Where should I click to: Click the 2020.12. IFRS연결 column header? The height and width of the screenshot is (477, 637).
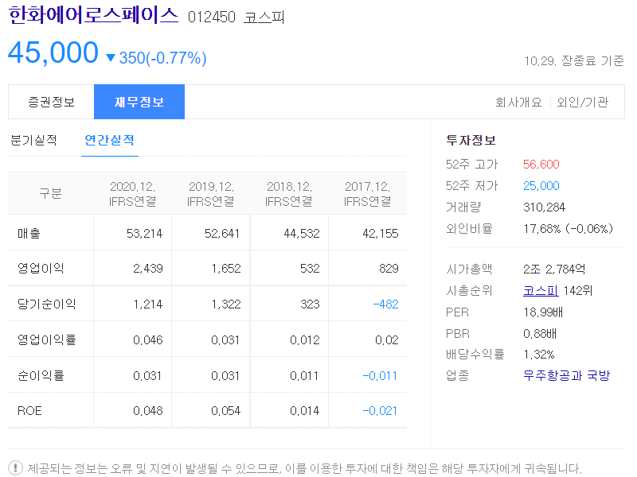(x=132, y=193)
